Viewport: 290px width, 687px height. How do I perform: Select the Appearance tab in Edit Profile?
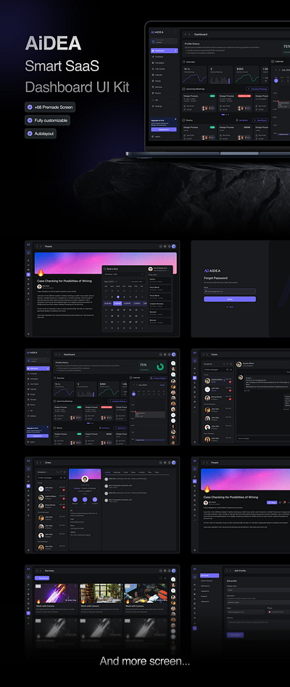[x=206, y=601]
